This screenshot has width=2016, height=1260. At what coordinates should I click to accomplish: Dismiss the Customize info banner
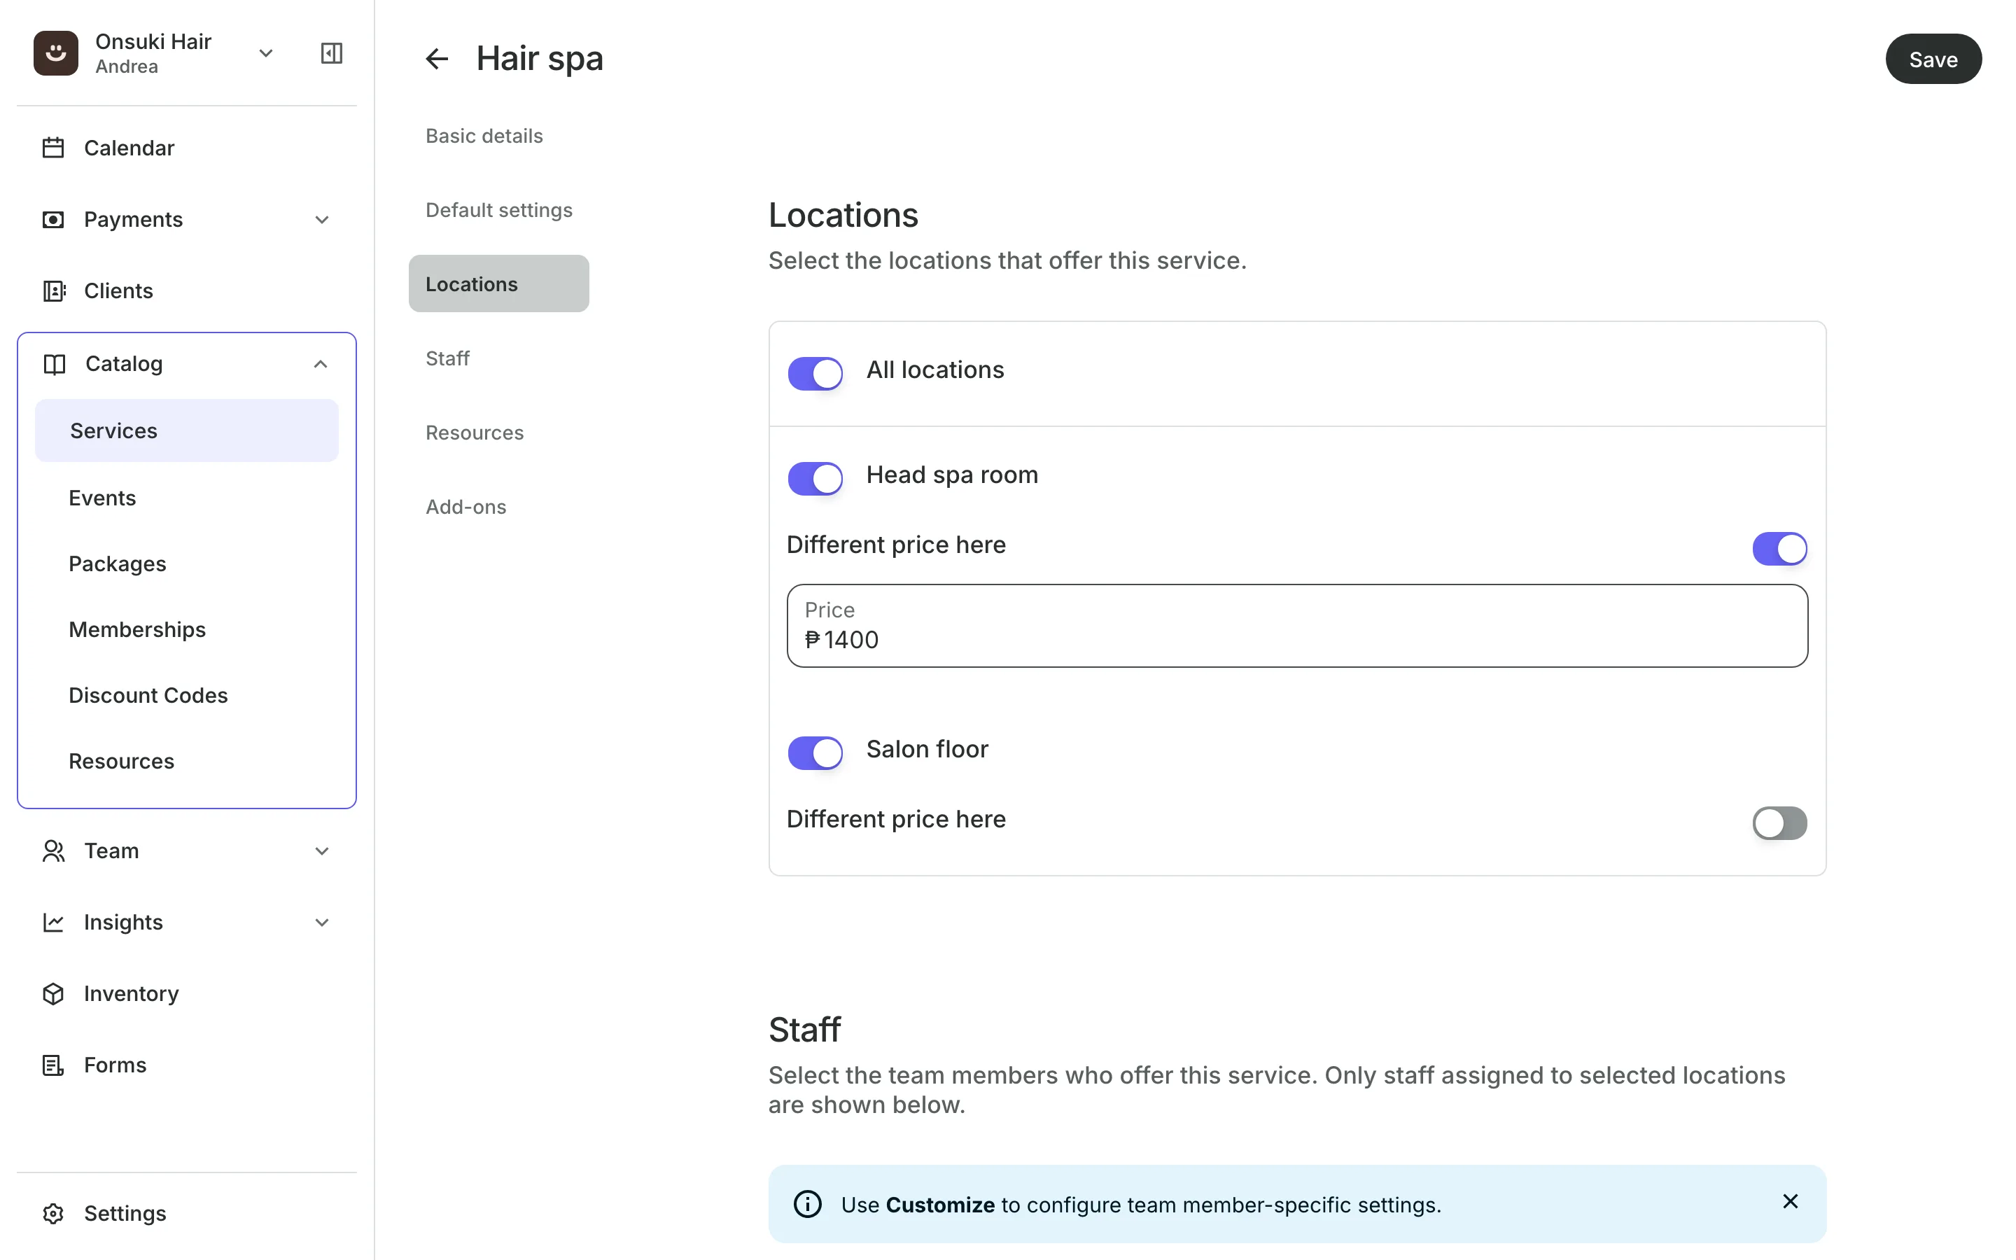point(1790,1202)
